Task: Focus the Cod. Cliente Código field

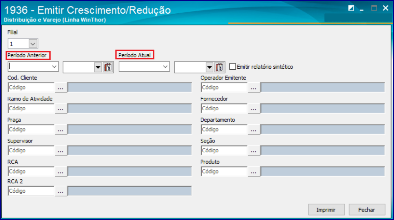Action: pyautogui.click(x=31, y=87)
